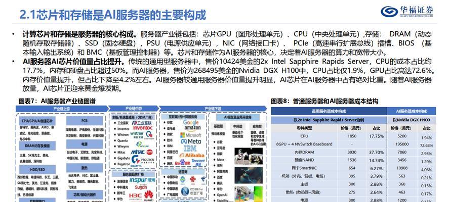Click the 功率/被动元器件 category box
Screen dimensions: 450x202
[85, 194]
